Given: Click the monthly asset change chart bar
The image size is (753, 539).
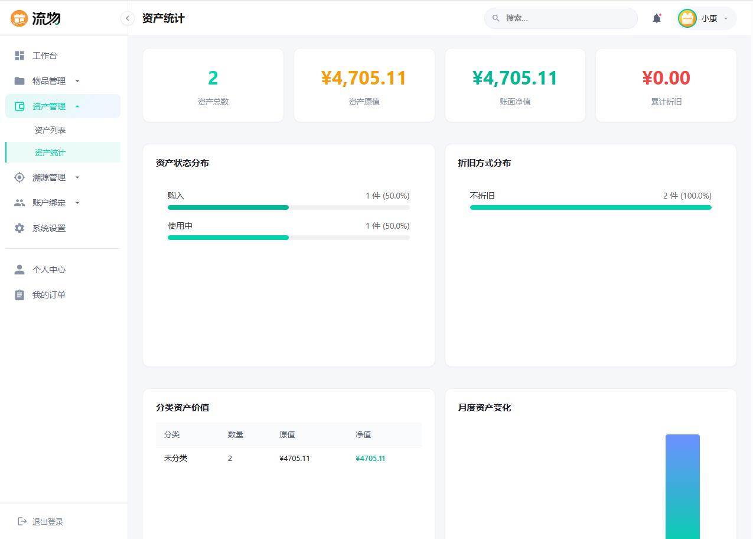Looking at the screenshot, I should pos(683,486).
